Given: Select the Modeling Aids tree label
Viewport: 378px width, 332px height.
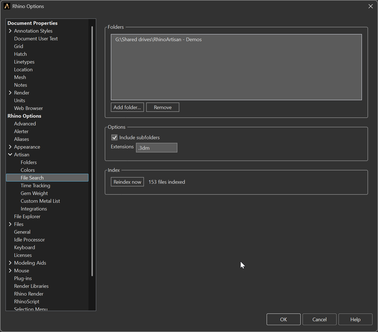Looking at the screenshot, I should (x=30, y=263).
